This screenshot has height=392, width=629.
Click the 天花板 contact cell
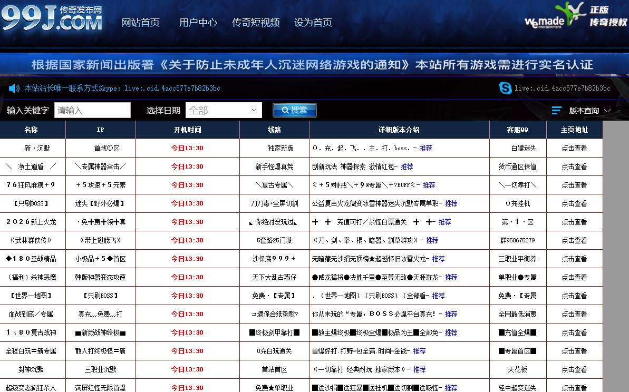(x=517, y=369)
